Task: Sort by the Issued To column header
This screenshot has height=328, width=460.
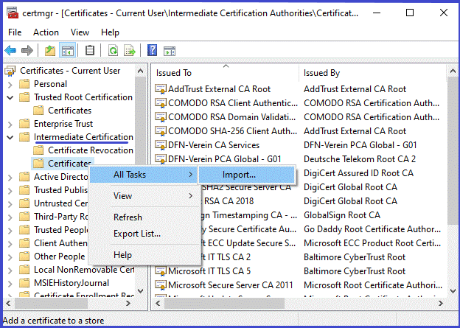Action: point(225,73)
